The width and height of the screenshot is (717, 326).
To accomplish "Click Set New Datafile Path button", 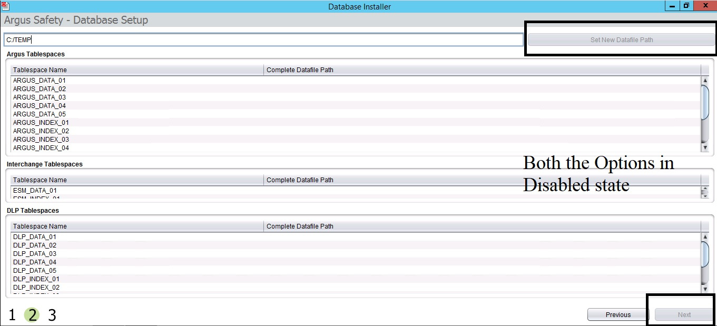I will click(622, 39).
